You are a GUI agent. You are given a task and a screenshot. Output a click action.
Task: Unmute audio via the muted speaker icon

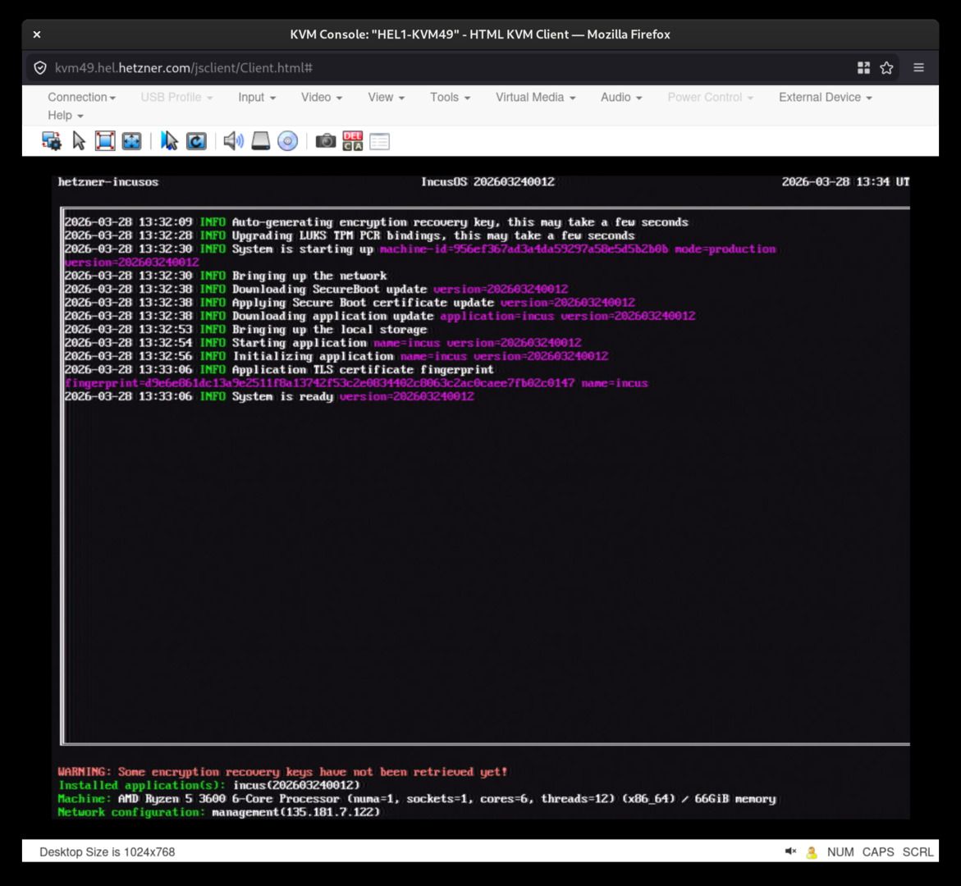[789, 852]
